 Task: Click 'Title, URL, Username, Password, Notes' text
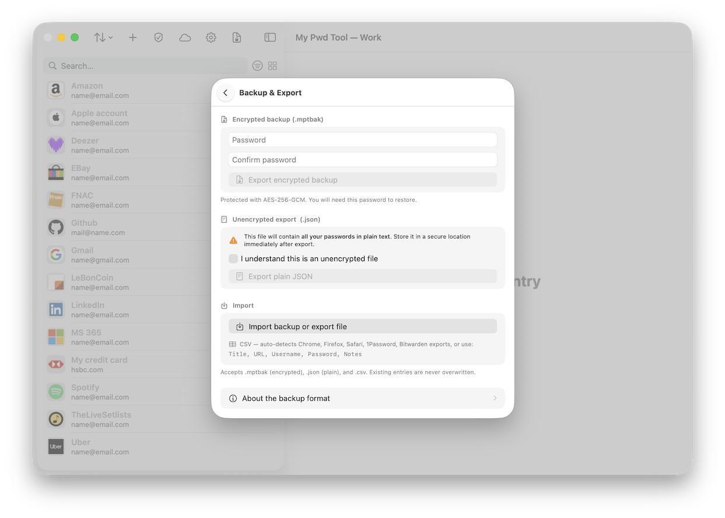pyautogui.click(x=295, y=354)
